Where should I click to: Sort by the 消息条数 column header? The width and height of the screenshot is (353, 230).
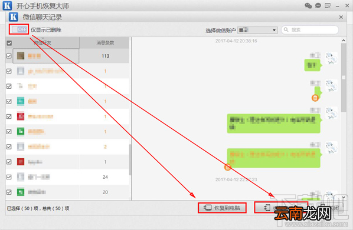105,42
